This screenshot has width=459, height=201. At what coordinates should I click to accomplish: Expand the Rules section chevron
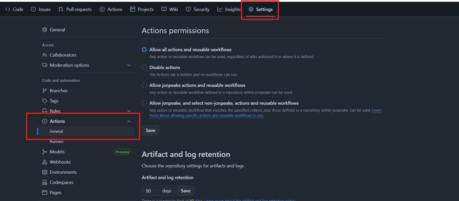coord(129,111)
